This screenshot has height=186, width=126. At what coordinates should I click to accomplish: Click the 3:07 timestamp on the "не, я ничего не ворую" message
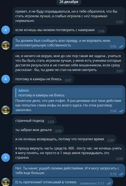[119, 71]
